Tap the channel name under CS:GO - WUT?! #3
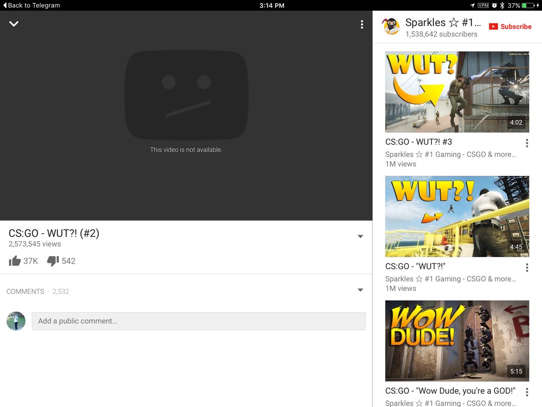This screenshot has width=542, height=407. pos(451,154)
